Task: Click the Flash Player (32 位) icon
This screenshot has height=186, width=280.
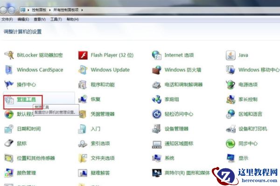Action: [83, 55]
